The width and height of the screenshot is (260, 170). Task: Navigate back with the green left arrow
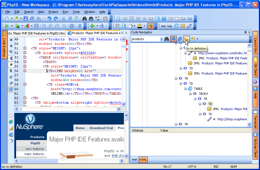tap(92, 26)
